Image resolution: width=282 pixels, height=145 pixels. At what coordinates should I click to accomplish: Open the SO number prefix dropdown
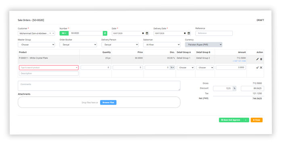(x=64, y=33)
